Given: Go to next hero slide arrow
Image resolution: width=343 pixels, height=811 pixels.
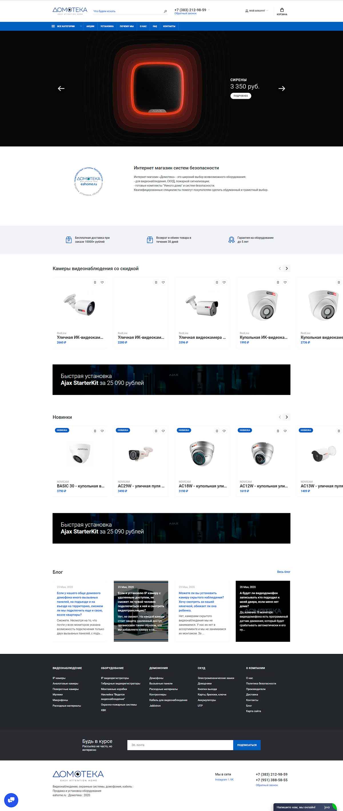Looking at the screenshot, I should pos(282,89).
